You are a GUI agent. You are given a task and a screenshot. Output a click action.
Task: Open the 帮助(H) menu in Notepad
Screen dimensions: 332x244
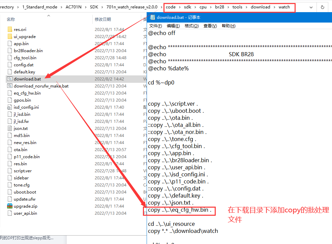[229, 26]
